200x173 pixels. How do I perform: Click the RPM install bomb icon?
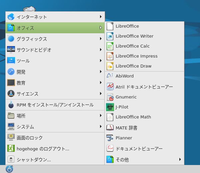pos(11,104)
